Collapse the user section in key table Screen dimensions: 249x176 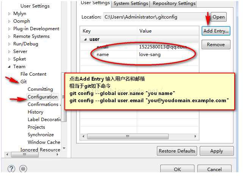[x=85, y=39]
